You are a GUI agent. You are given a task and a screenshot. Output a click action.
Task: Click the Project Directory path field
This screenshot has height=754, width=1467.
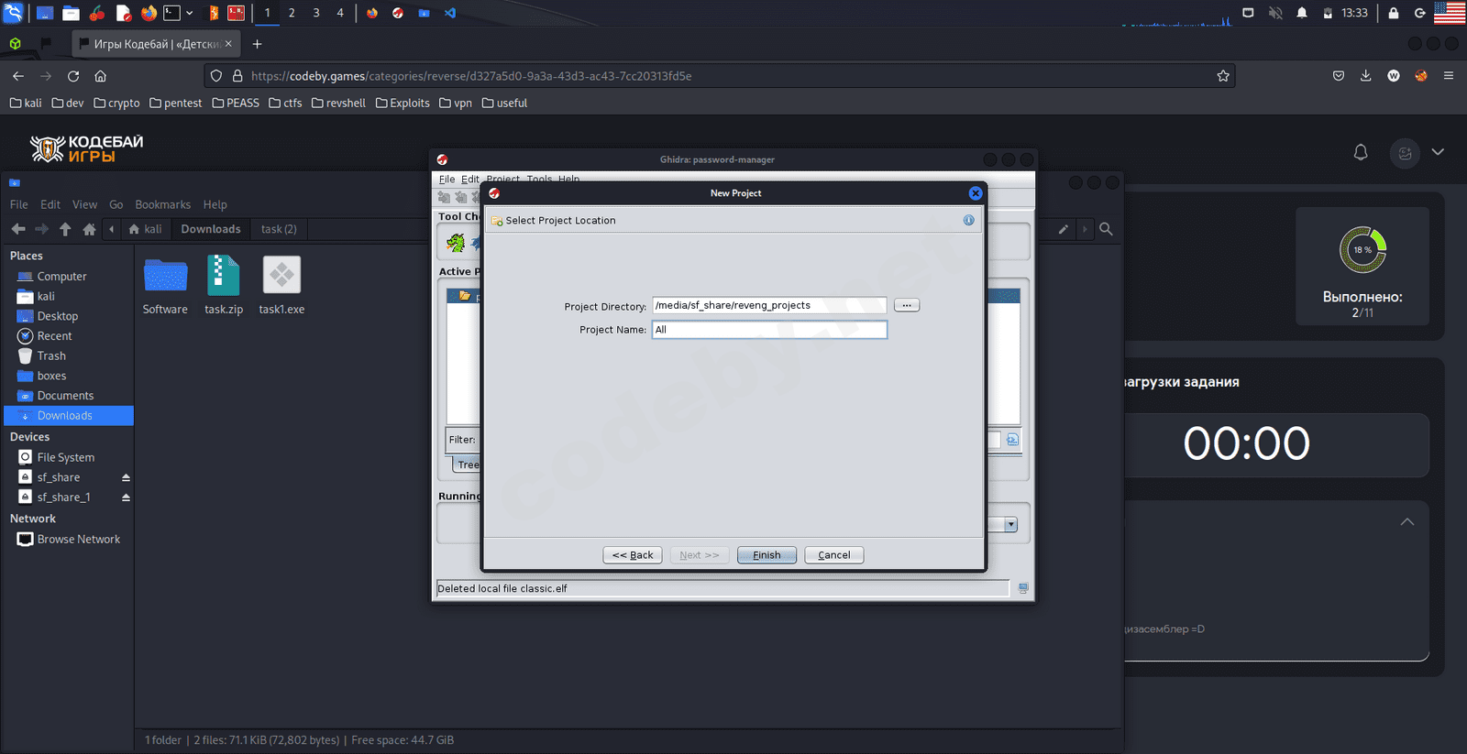(x=769, y=305)
